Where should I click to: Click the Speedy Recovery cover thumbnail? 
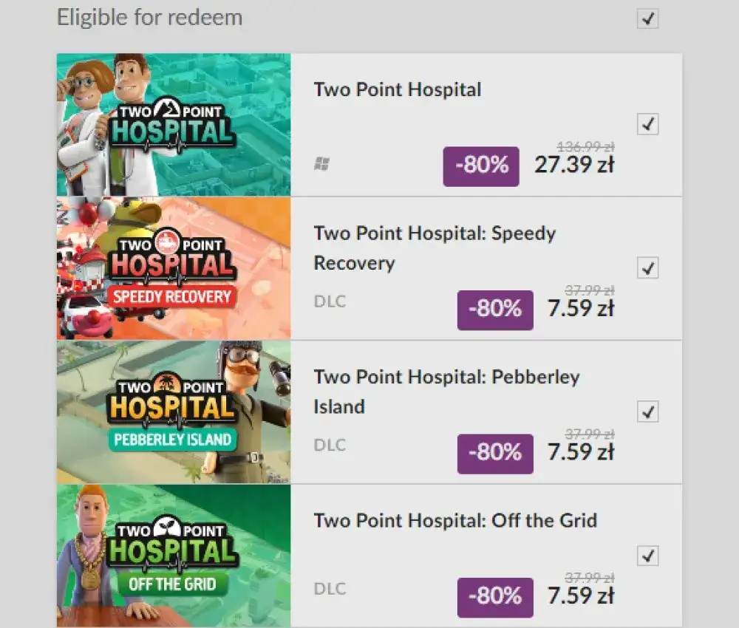coord(174,268)
